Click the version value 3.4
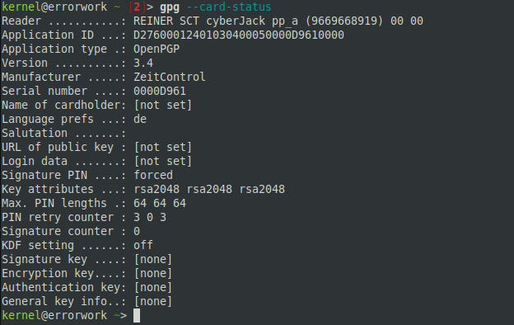Viewport: 514px width, 325px height. click(143, 63)
